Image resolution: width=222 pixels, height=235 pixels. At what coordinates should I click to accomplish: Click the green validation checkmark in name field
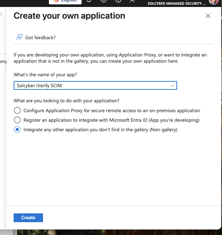(173, 85)
